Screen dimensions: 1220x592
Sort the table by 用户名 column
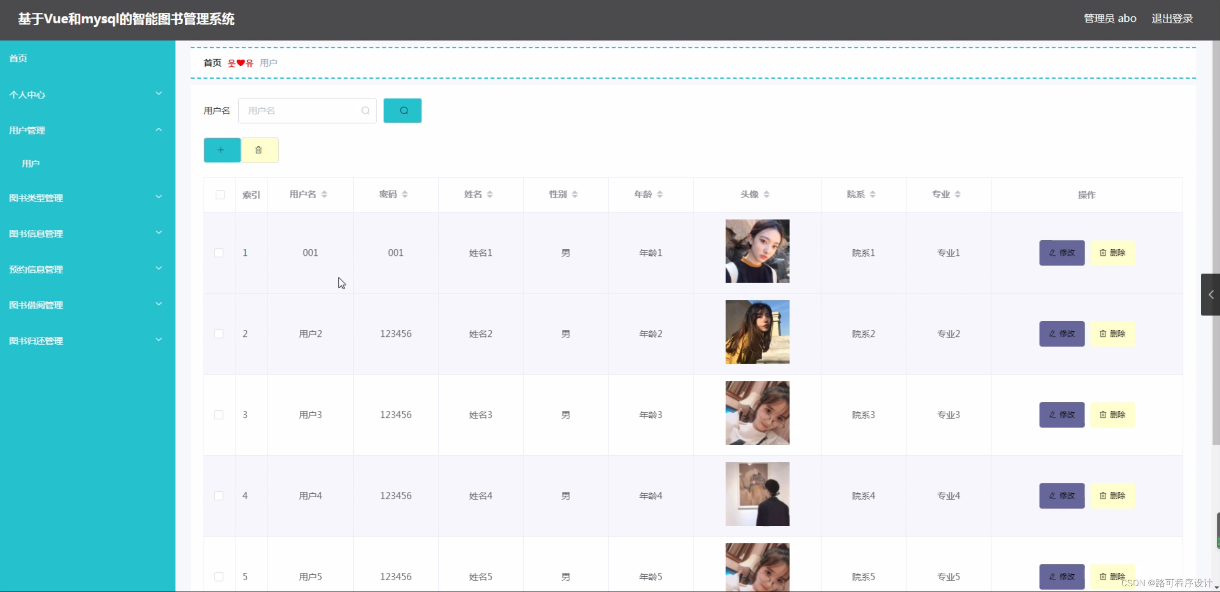[x=325, y=194]
